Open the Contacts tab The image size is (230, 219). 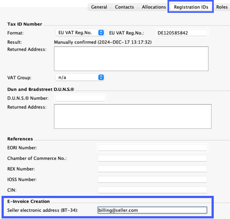(x=124, y=7)
